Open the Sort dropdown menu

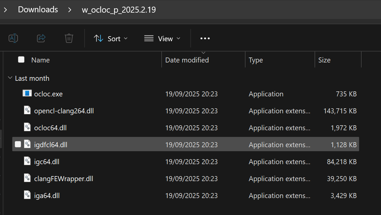coord(110,39)
